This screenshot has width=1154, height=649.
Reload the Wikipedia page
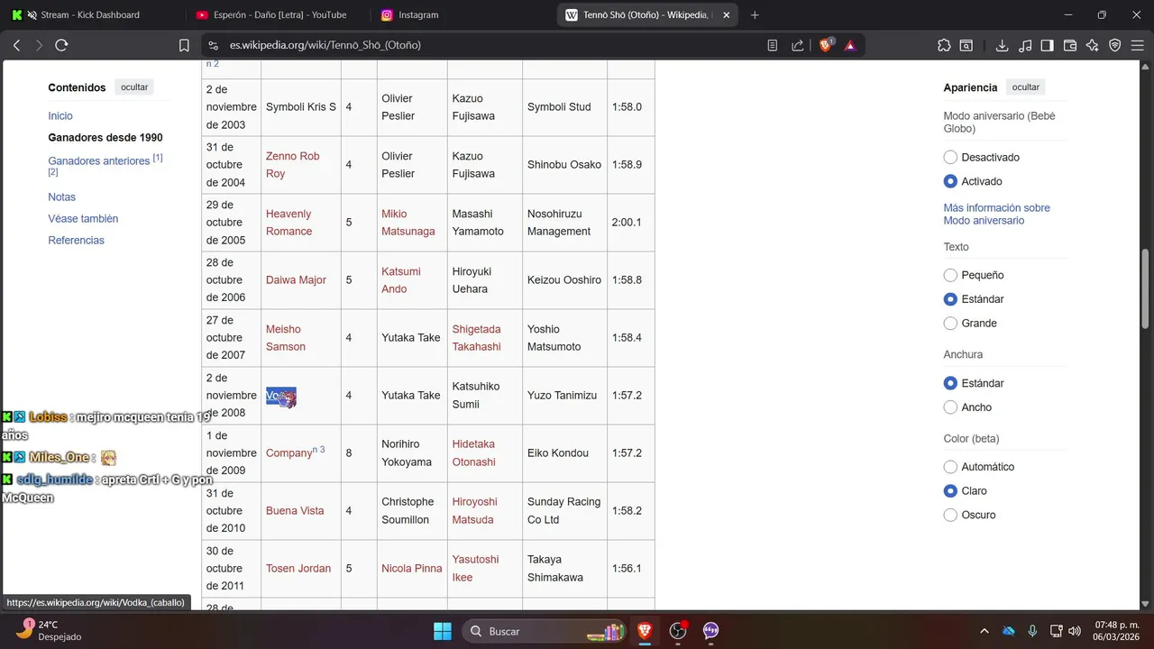point(61,45)
